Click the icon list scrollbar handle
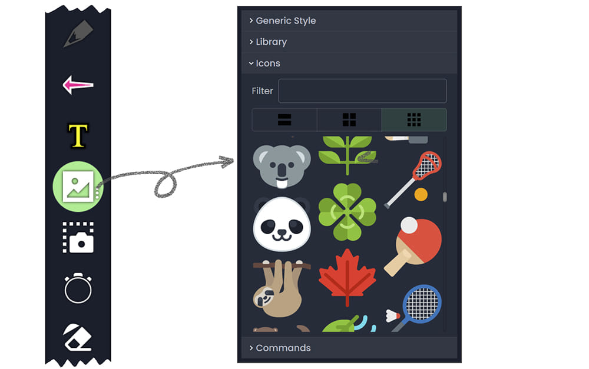The width and height of the screenshot is (589, 369). click(x=445, y=197)
